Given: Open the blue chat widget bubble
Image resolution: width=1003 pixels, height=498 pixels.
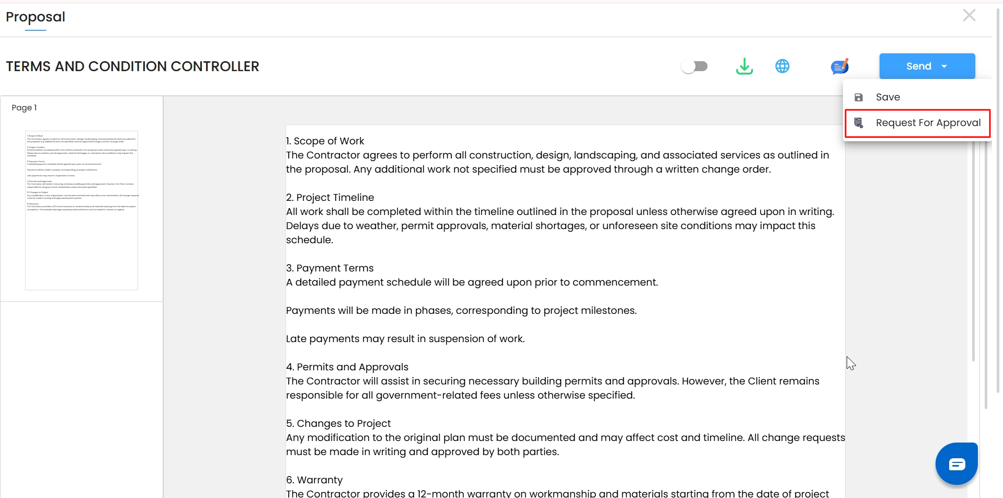Looking at the screenshot, I should coord(956,463).
